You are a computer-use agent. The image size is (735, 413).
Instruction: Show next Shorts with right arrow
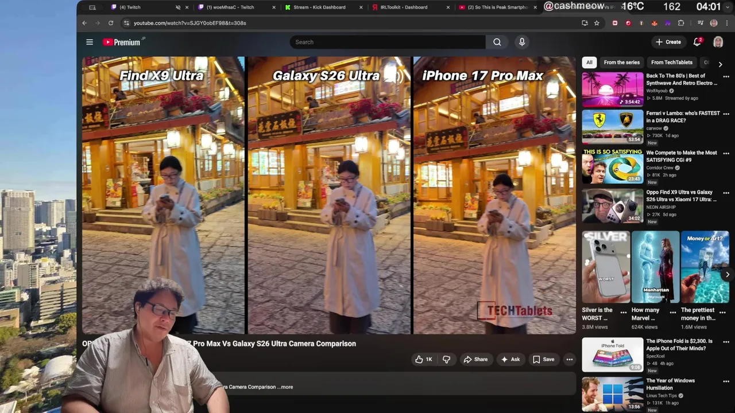tap(727, 274)
